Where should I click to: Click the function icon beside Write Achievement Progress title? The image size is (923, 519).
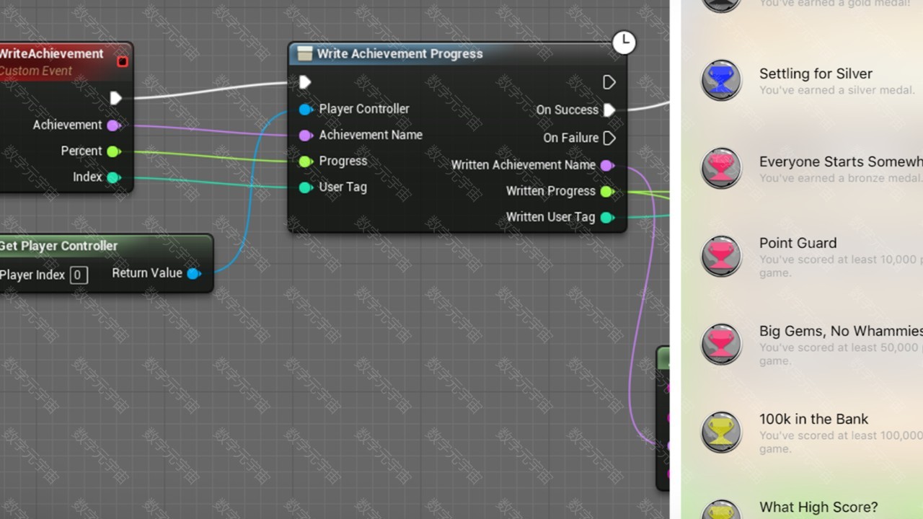(305, 54)
